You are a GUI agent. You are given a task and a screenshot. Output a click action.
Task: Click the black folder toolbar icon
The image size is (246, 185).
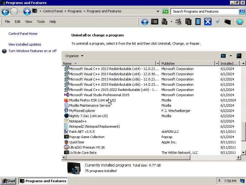[228, 22]
